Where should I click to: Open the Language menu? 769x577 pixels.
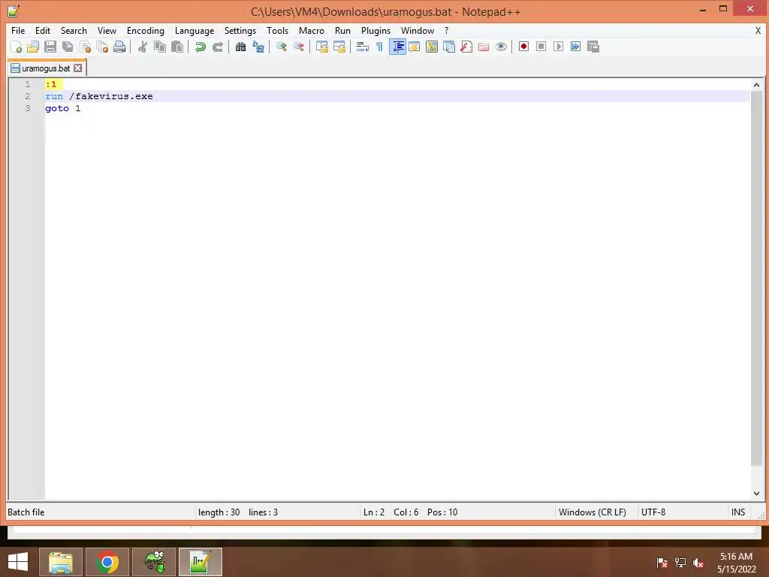point(195,30)
